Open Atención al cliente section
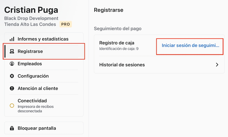228x137 pixels. 38,88
